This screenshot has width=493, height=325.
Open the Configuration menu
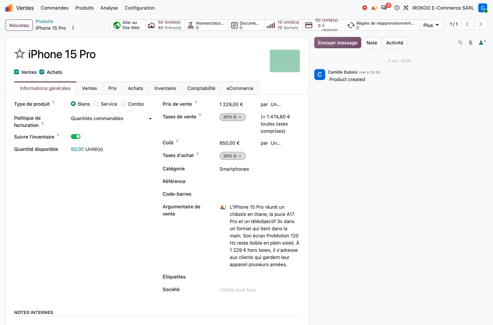coord(140,8)
